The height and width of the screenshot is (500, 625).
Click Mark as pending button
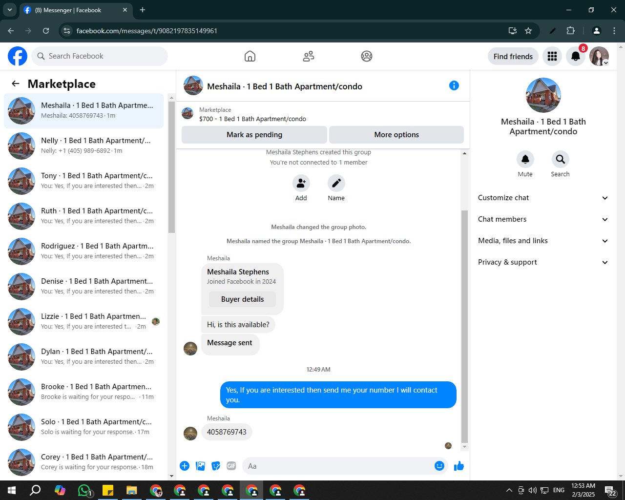(254, 135)
